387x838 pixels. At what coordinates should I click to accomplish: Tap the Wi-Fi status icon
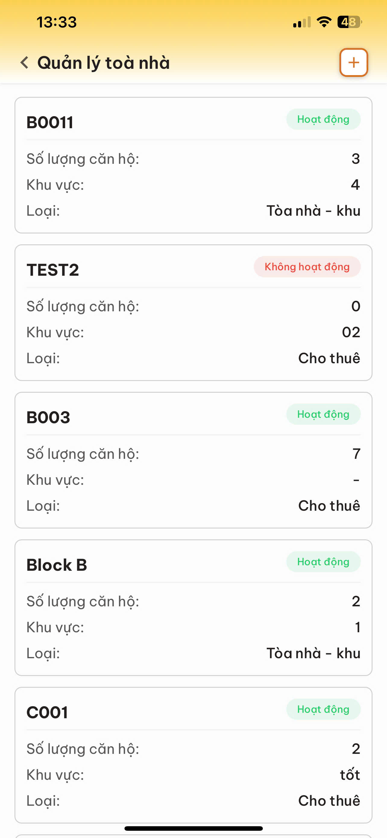pyautogui.click(x=324, y=22)
